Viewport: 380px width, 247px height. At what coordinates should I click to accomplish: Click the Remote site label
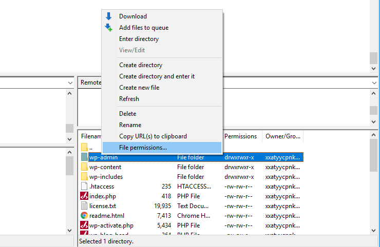click(91, 83)
